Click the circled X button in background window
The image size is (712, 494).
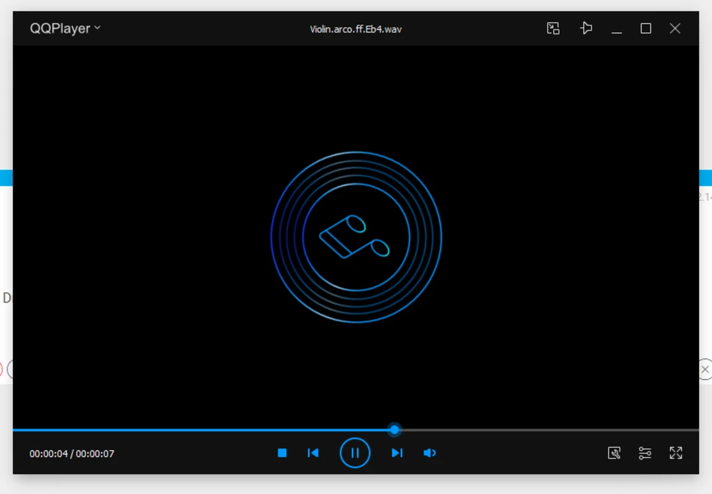[x=705, y=369]
